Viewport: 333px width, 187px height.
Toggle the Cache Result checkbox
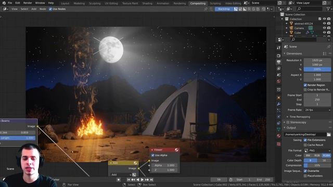(305, 145)
